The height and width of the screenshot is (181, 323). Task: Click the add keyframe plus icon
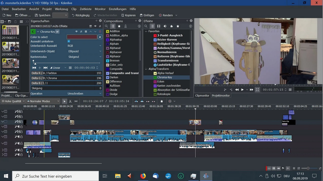tap(40, 68)
